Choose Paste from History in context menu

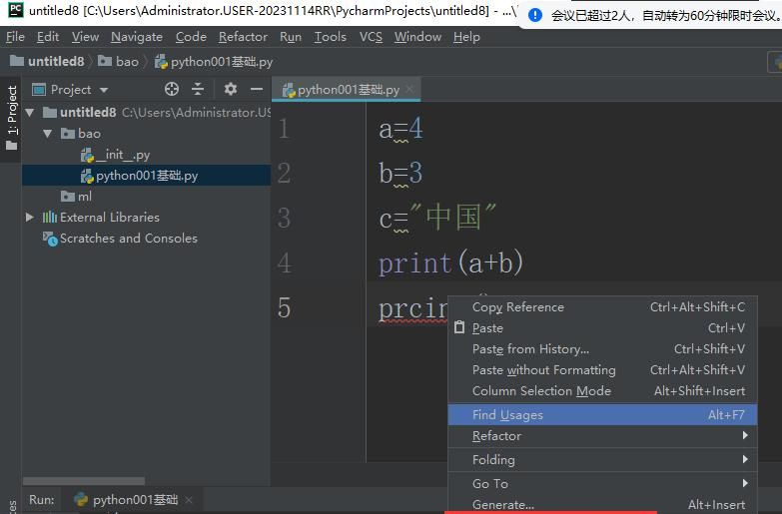pos(602,349)
